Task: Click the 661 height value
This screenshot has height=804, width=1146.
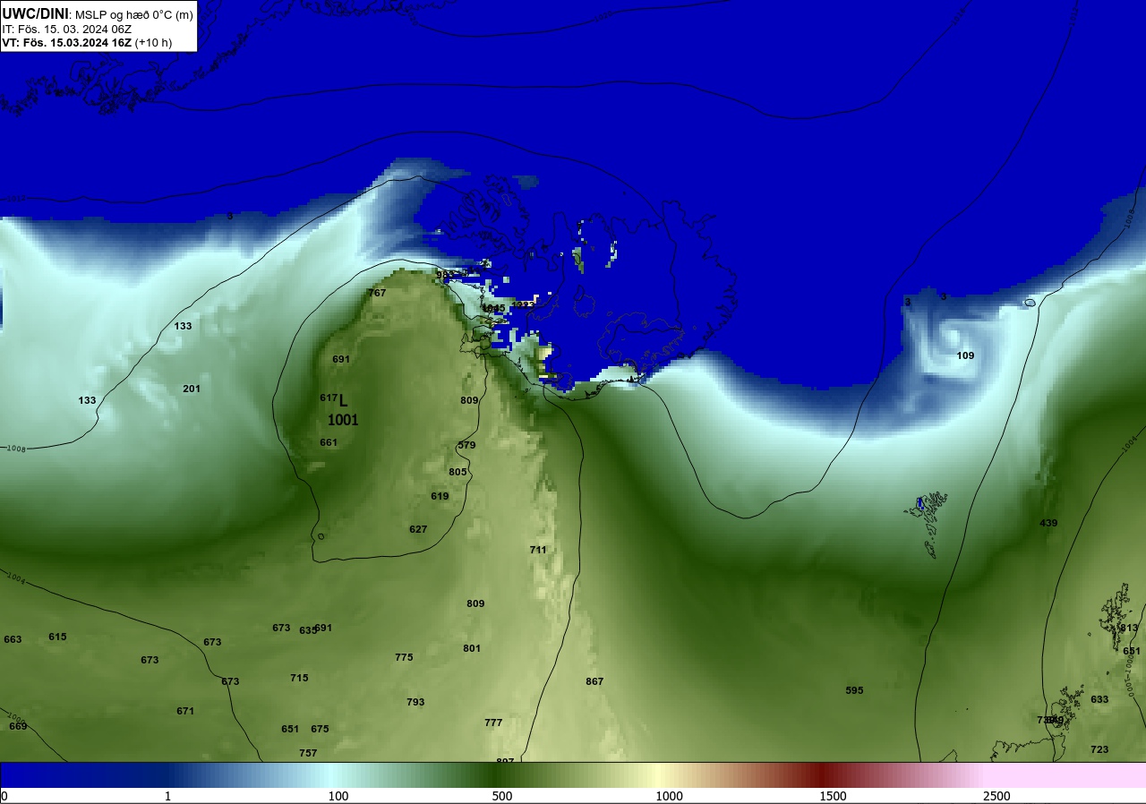Action: pos(329,442)
